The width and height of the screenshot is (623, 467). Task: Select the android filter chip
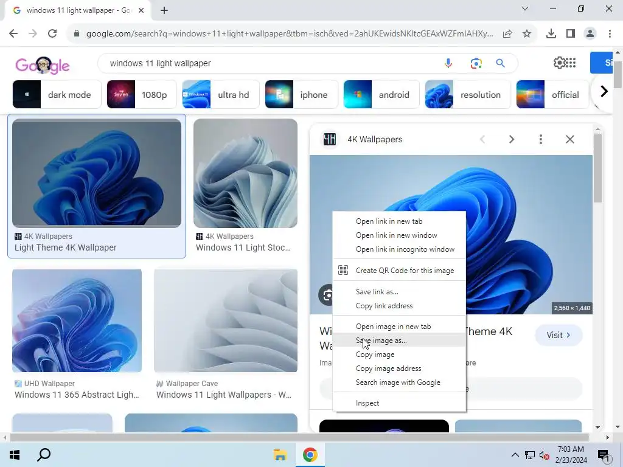(x=381, y=94)
